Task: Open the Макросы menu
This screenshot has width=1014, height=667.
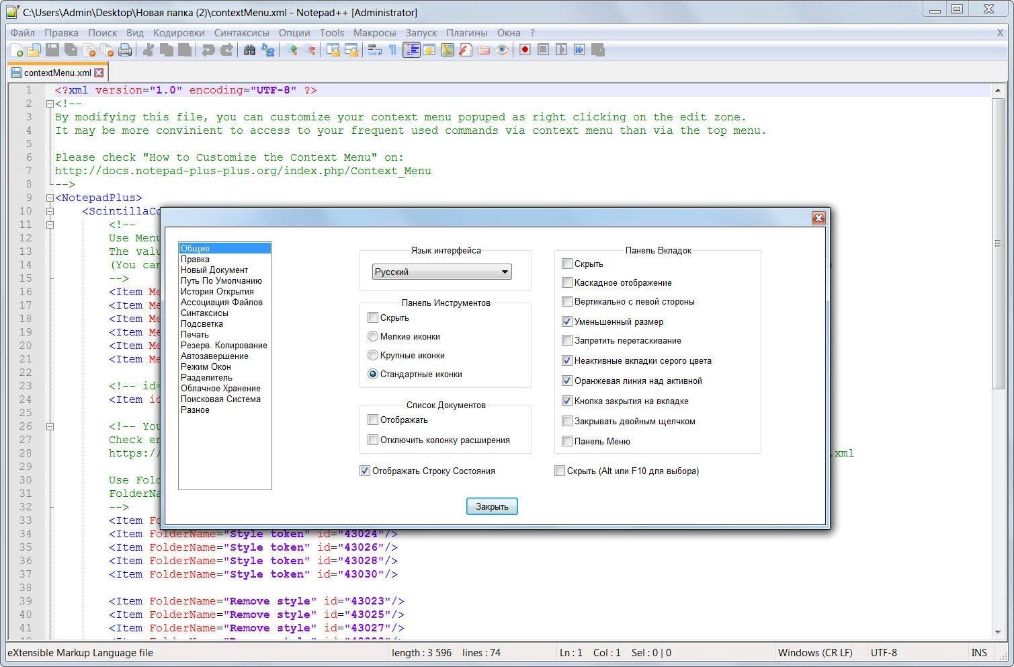Action: tap(374, 32)
